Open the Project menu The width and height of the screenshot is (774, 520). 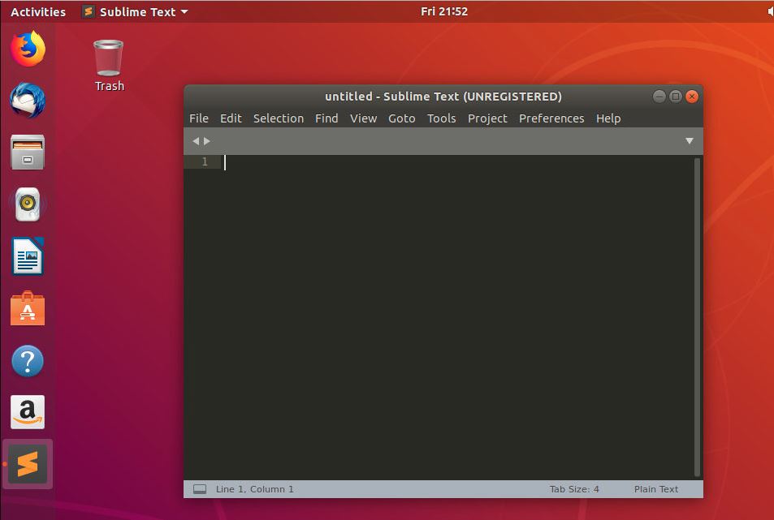coord(487,118)
